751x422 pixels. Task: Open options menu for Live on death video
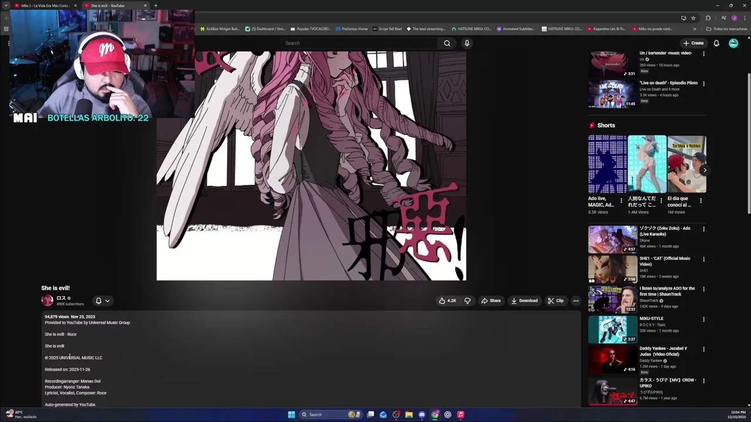pos(703,83)
